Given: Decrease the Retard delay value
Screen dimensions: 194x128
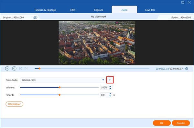Looking at the screenshot, I should [110, 96].
